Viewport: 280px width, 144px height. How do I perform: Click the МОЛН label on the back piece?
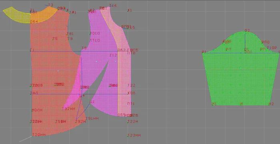(x=37, y=110)
